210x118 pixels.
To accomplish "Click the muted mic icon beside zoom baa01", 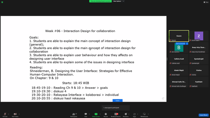I will [x=190, y=40].
